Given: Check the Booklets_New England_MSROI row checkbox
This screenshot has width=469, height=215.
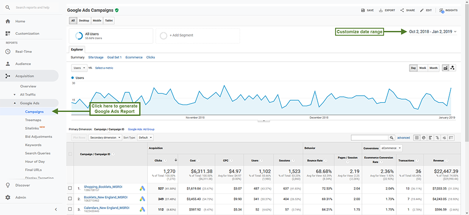Looking at the screenshot, I should point(70,198).
